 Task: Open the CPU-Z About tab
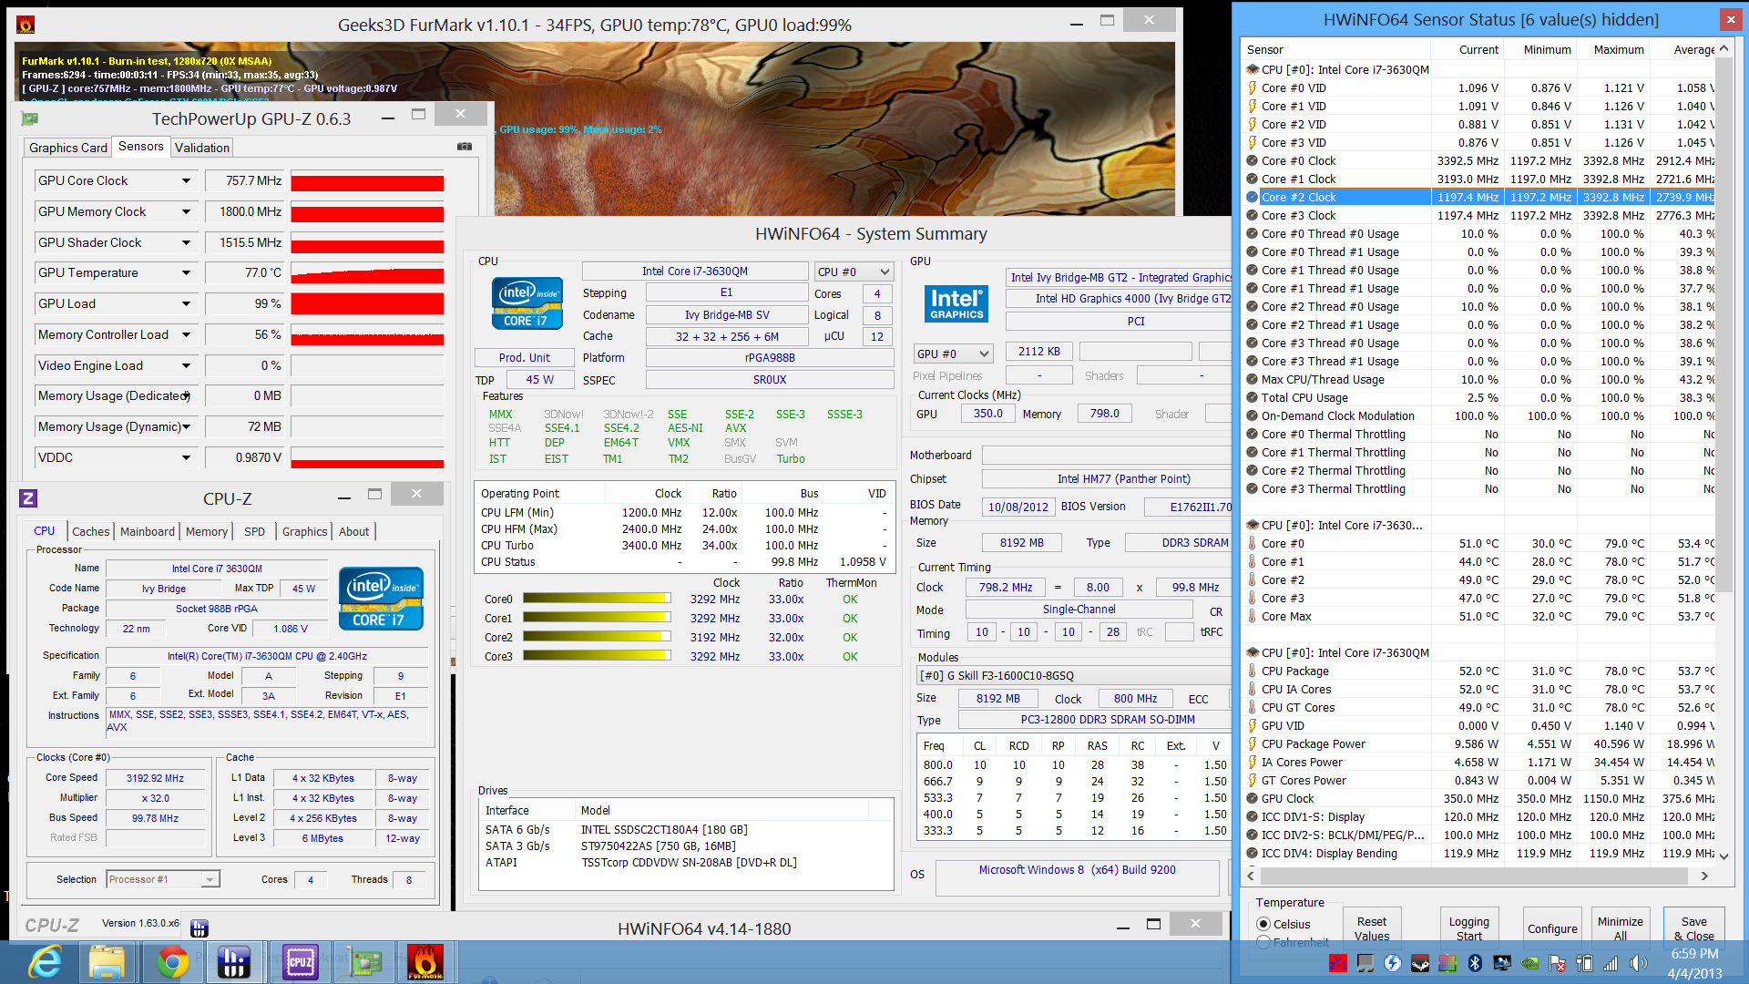tap(354, 531)
